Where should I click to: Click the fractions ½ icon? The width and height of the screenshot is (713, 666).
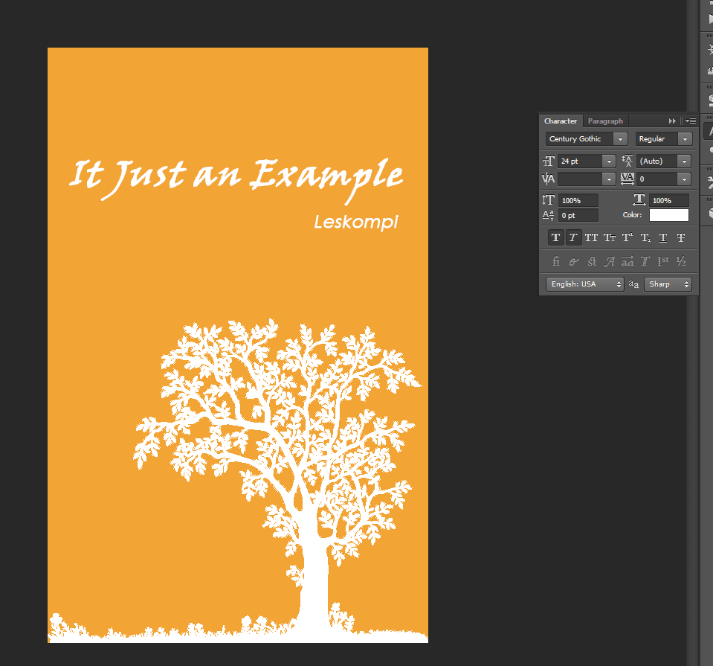tap(681, 261)
